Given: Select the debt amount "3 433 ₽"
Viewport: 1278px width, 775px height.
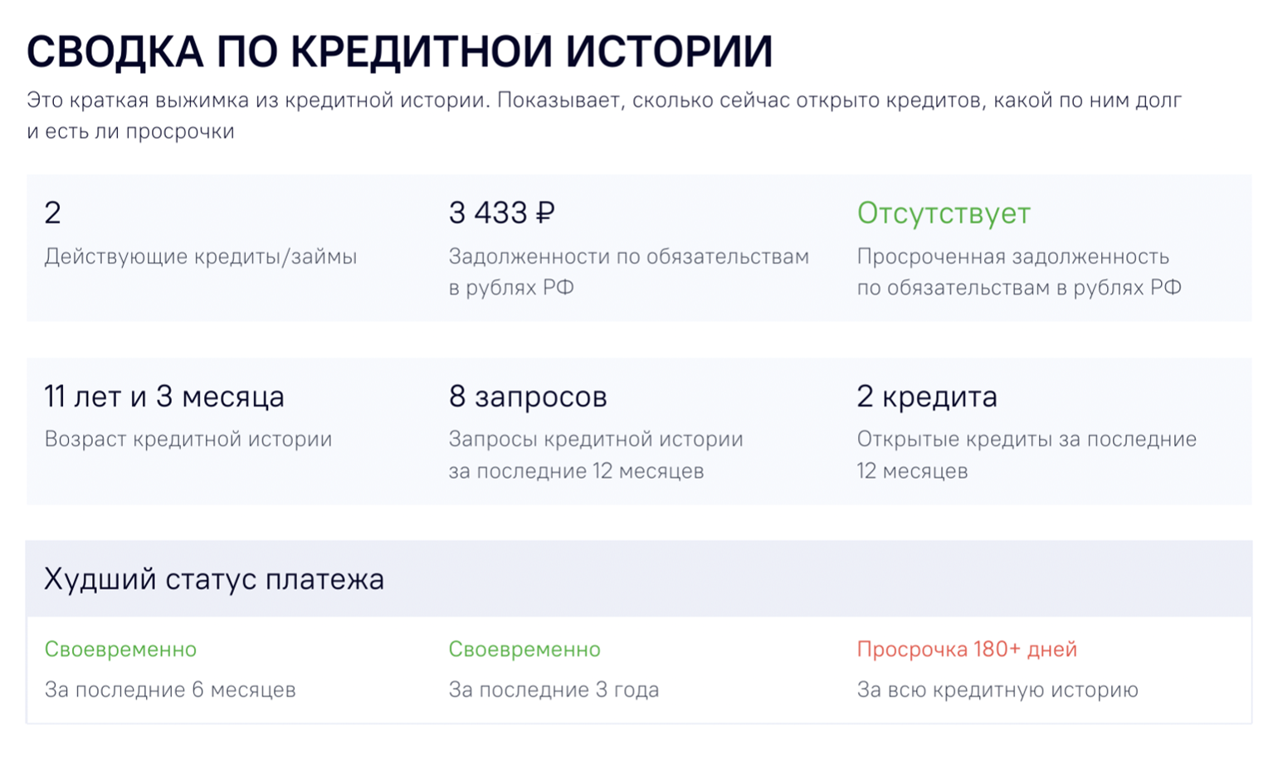Looking at the screenshot, I should [x=501, y=213].
